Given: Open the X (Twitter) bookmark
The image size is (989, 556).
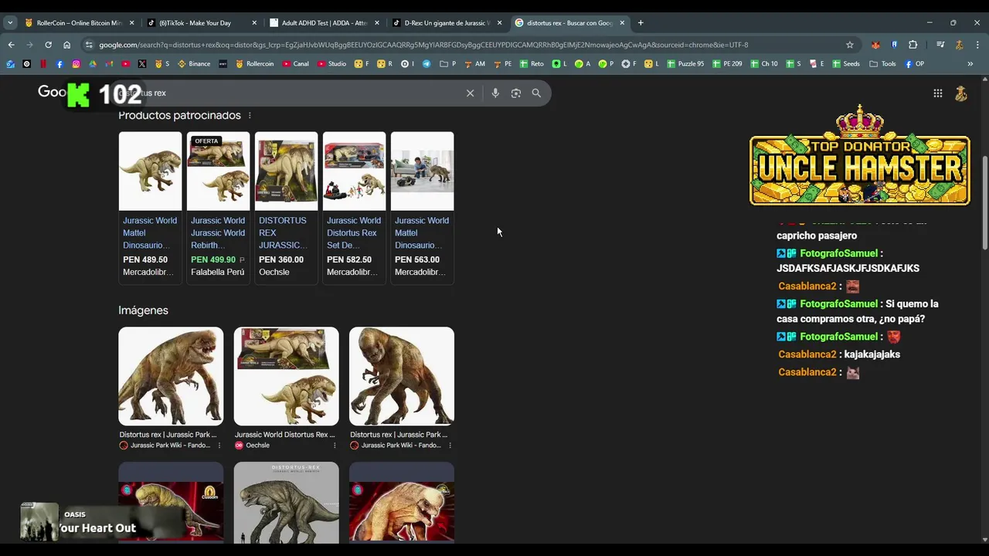Looking at the screenshot, I should click(142, 64).
